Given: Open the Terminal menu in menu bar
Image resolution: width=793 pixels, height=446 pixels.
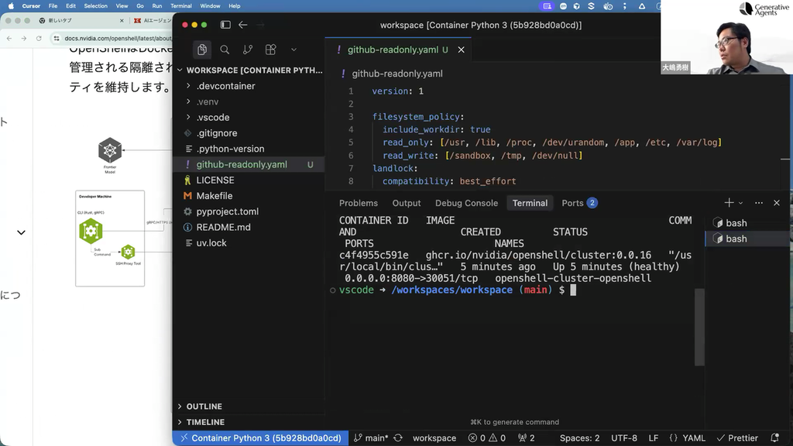Looking at the screenshot, I should (x=181, y=6).
